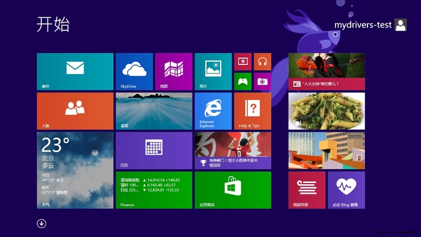Open the Desktop (桌面) tile

click(x=154, y=111)
